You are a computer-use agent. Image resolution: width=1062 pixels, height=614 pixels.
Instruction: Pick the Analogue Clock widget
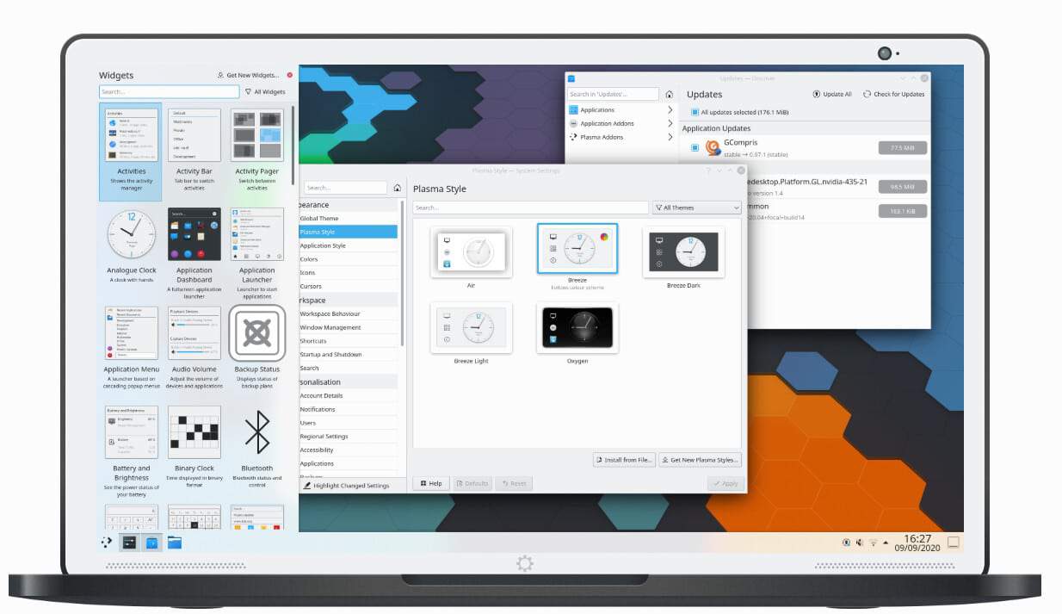point(131,245)
